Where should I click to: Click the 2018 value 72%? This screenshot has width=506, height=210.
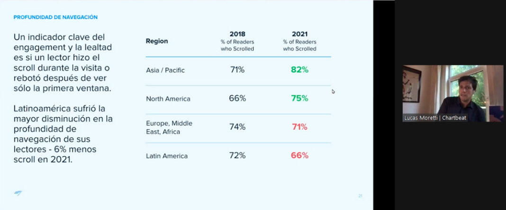(237, 155)
